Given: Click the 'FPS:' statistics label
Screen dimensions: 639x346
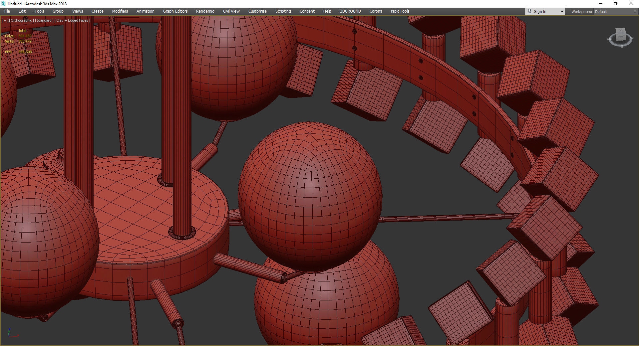Looking at the screenshot, I should coord(9,52).
